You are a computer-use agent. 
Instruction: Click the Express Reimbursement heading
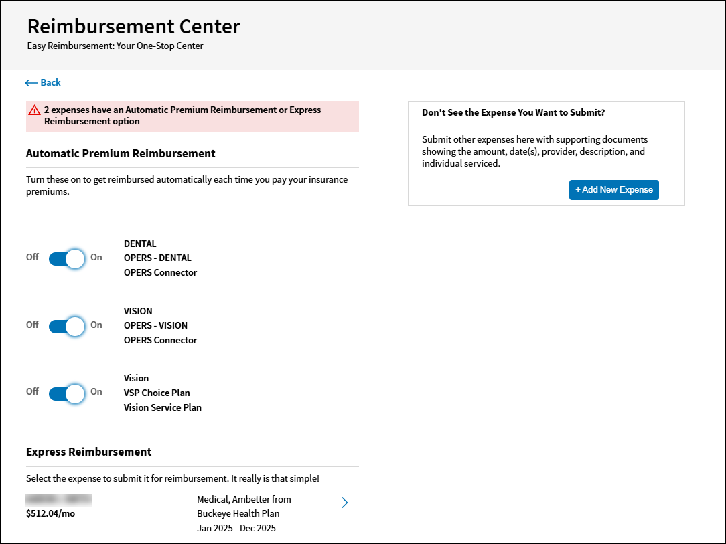click(x=88, y=452)
